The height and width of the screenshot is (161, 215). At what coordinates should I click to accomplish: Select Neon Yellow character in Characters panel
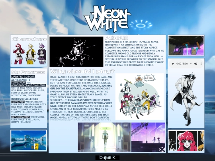[x=31, y=54]
